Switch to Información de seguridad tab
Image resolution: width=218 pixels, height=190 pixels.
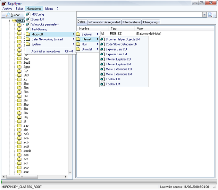[104, 22]
